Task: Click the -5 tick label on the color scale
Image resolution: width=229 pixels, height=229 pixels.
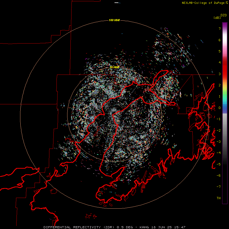Action: click(219, 164)
